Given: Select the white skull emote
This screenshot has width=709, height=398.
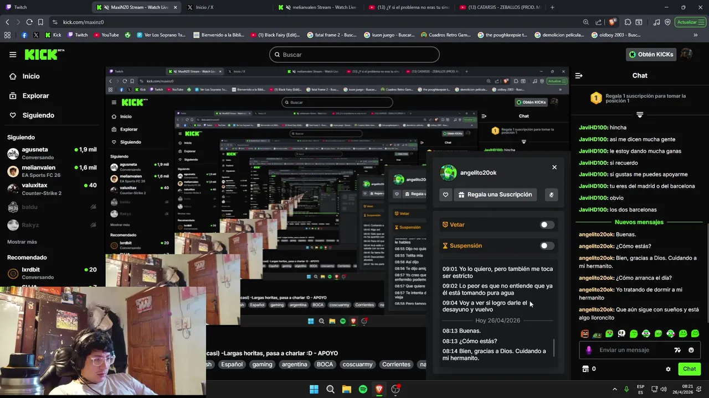Looking at the screenshot, I should 621,333.
